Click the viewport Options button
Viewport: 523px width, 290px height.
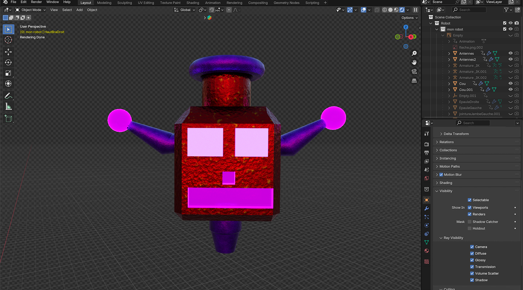pyautogui.click(x=409, y=18)
